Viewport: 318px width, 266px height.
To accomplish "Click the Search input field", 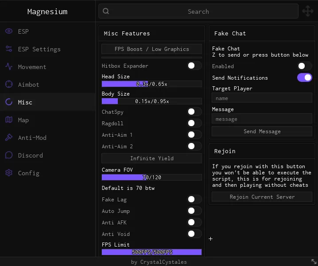I will [x=198, y=11].
